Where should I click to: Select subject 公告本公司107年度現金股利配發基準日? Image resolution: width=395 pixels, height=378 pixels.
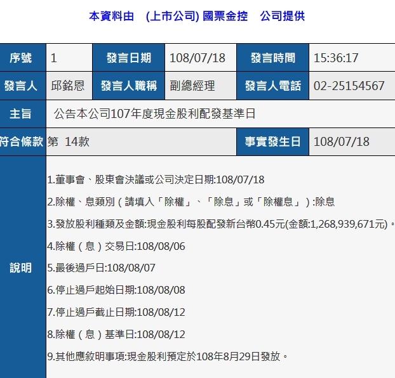tap(155, 114)
